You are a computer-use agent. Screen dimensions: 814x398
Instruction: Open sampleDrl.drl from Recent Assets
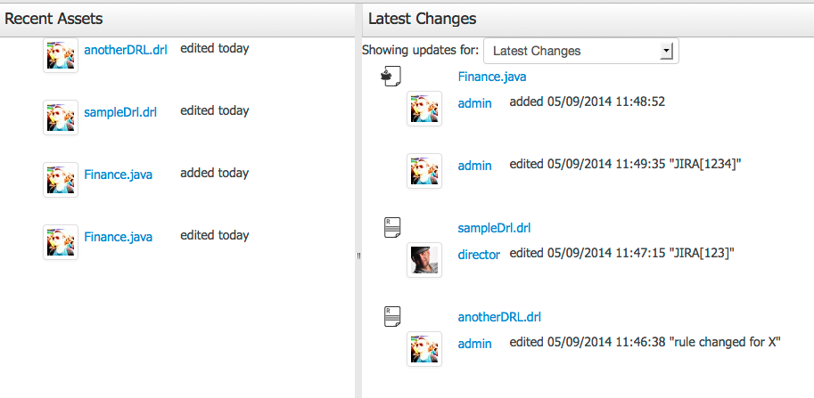[120, 112]
